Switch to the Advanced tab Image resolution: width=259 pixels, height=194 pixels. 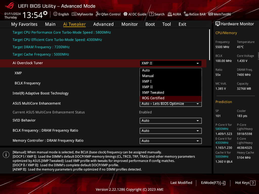[x=103, y=24]
